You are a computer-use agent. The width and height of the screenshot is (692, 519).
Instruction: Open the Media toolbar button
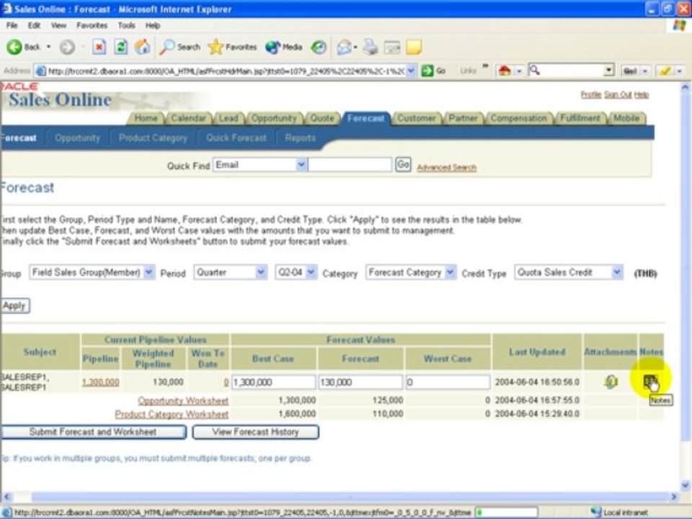tap(284, 47)
